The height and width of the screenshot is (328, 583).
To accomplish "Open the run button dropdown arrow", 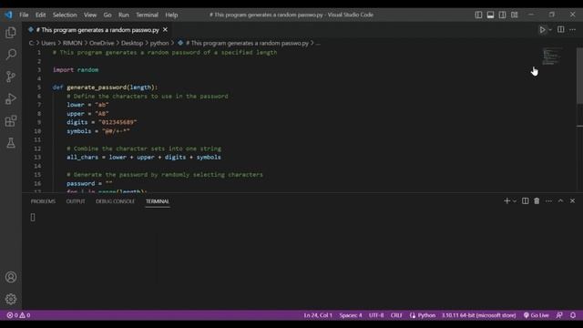I will click(x=550, y=30).
